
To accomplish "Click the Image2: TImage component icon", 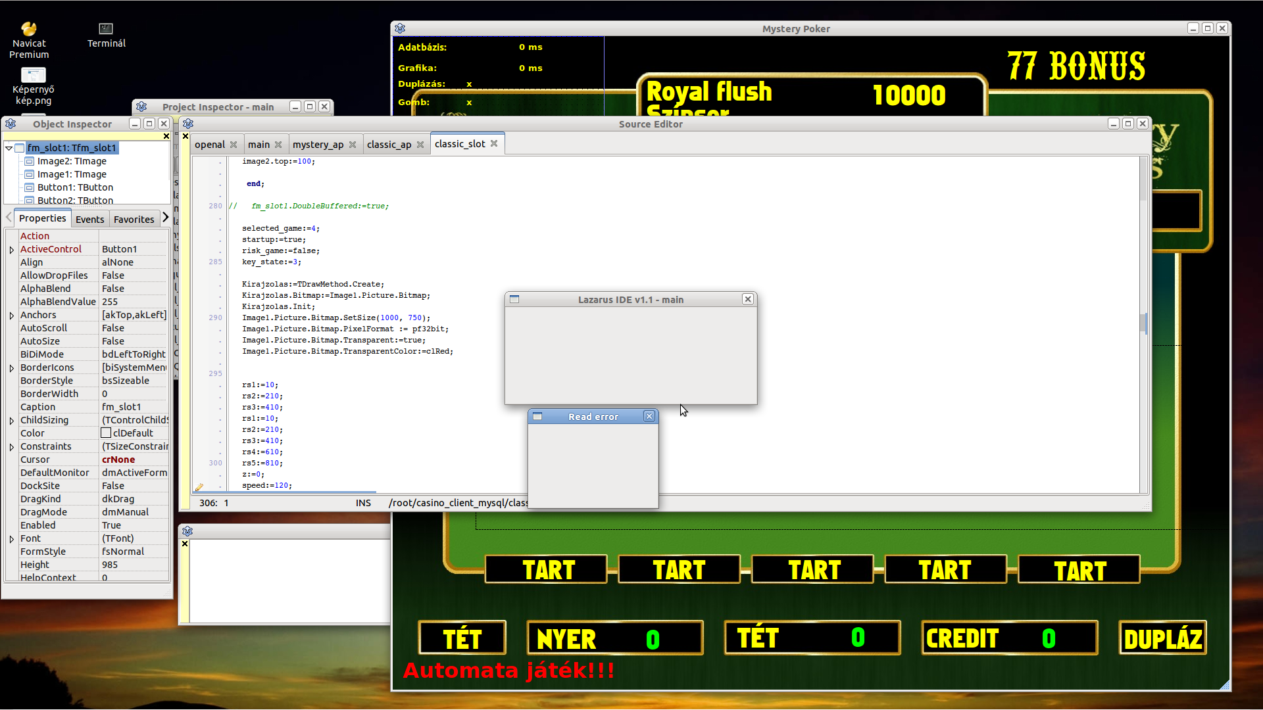I will [x=29, y=161].
